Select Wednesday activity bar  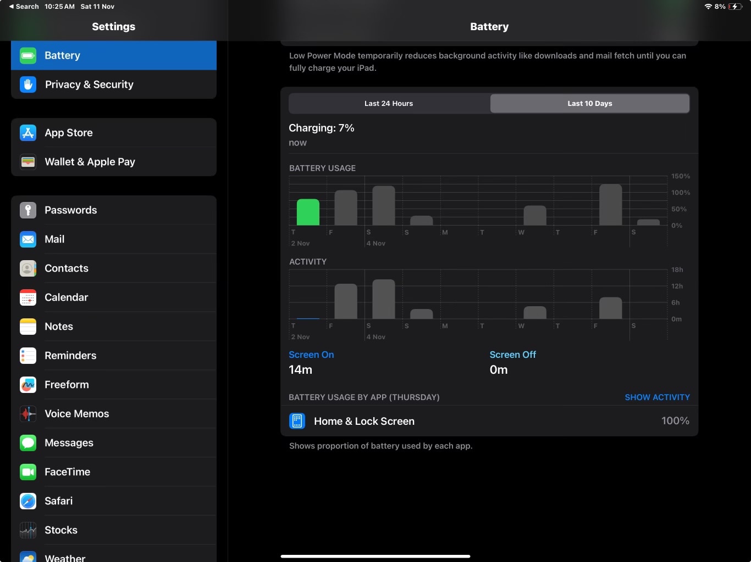(535, 312)
